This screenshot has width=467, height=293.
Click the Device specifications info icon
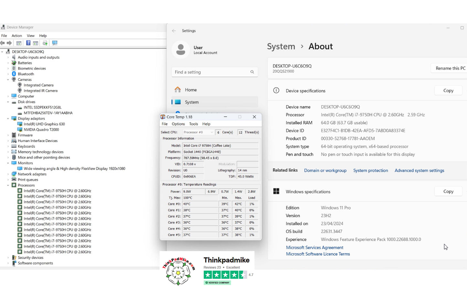[276, 90]
